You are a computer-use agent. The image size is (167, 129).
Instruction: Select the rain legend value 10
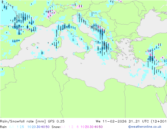click(x=29, y=127)
